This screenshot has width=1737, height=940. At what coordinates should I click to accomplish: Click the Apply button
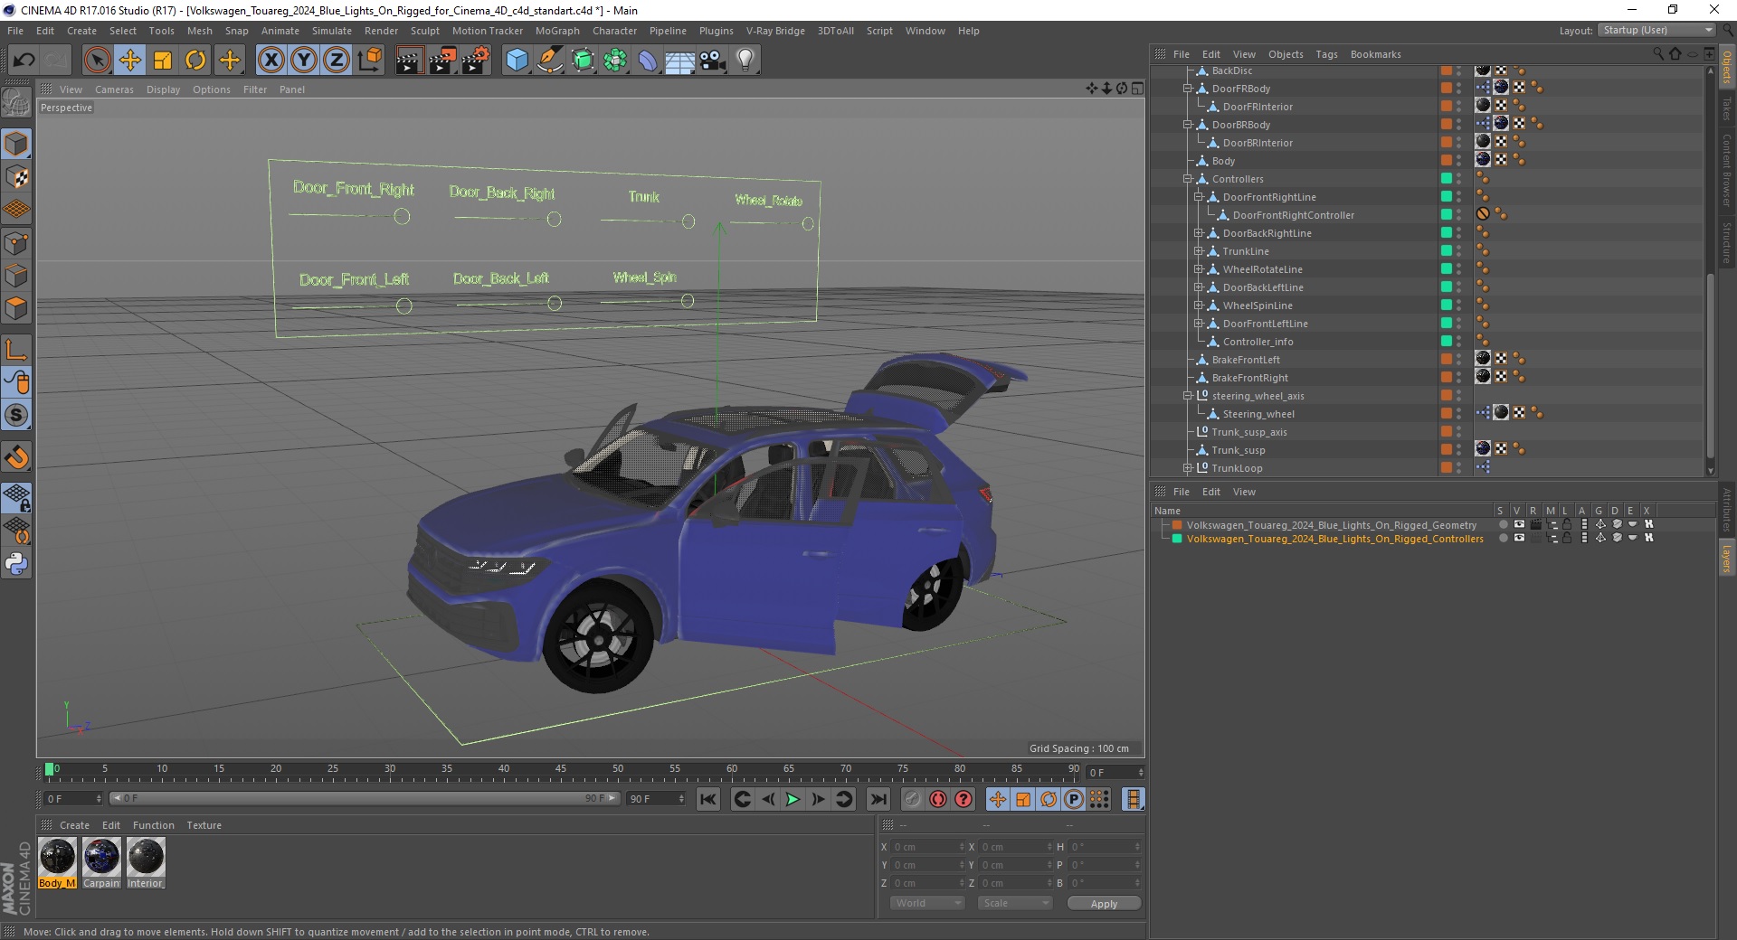[x=1104, y=903]
